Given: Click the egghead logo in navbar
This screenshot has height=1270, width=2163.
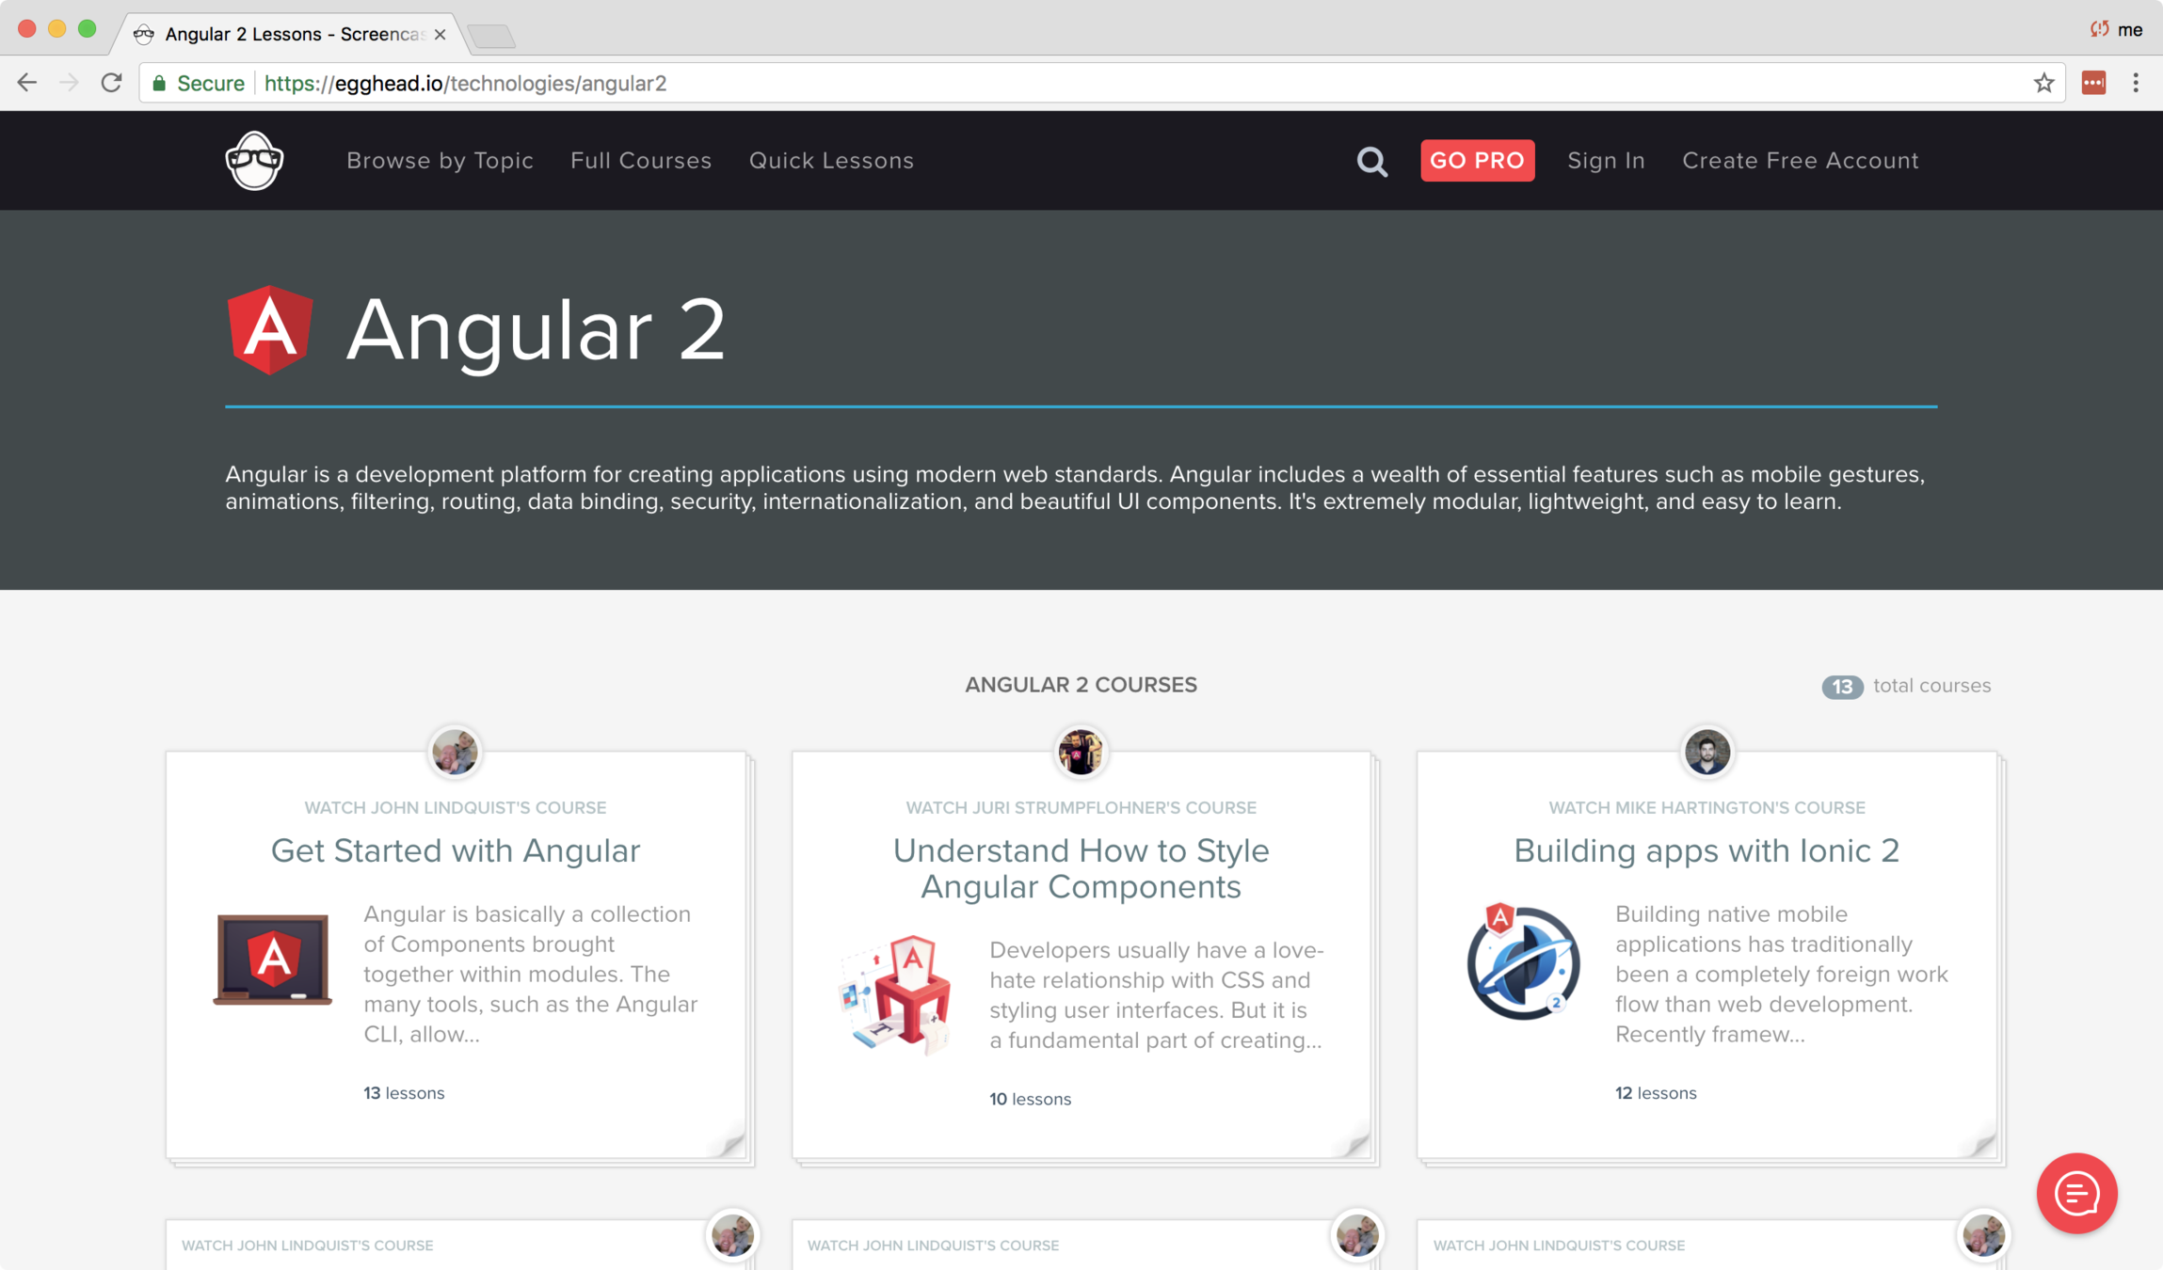Looking at the screenshot, I should [254, 160].
